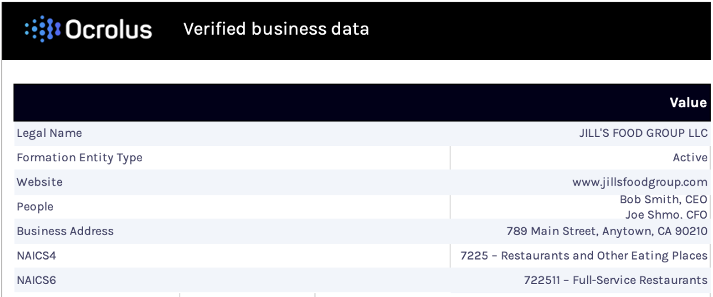Click the Ocrolus dotted logo icon

(x=44, y=29)
